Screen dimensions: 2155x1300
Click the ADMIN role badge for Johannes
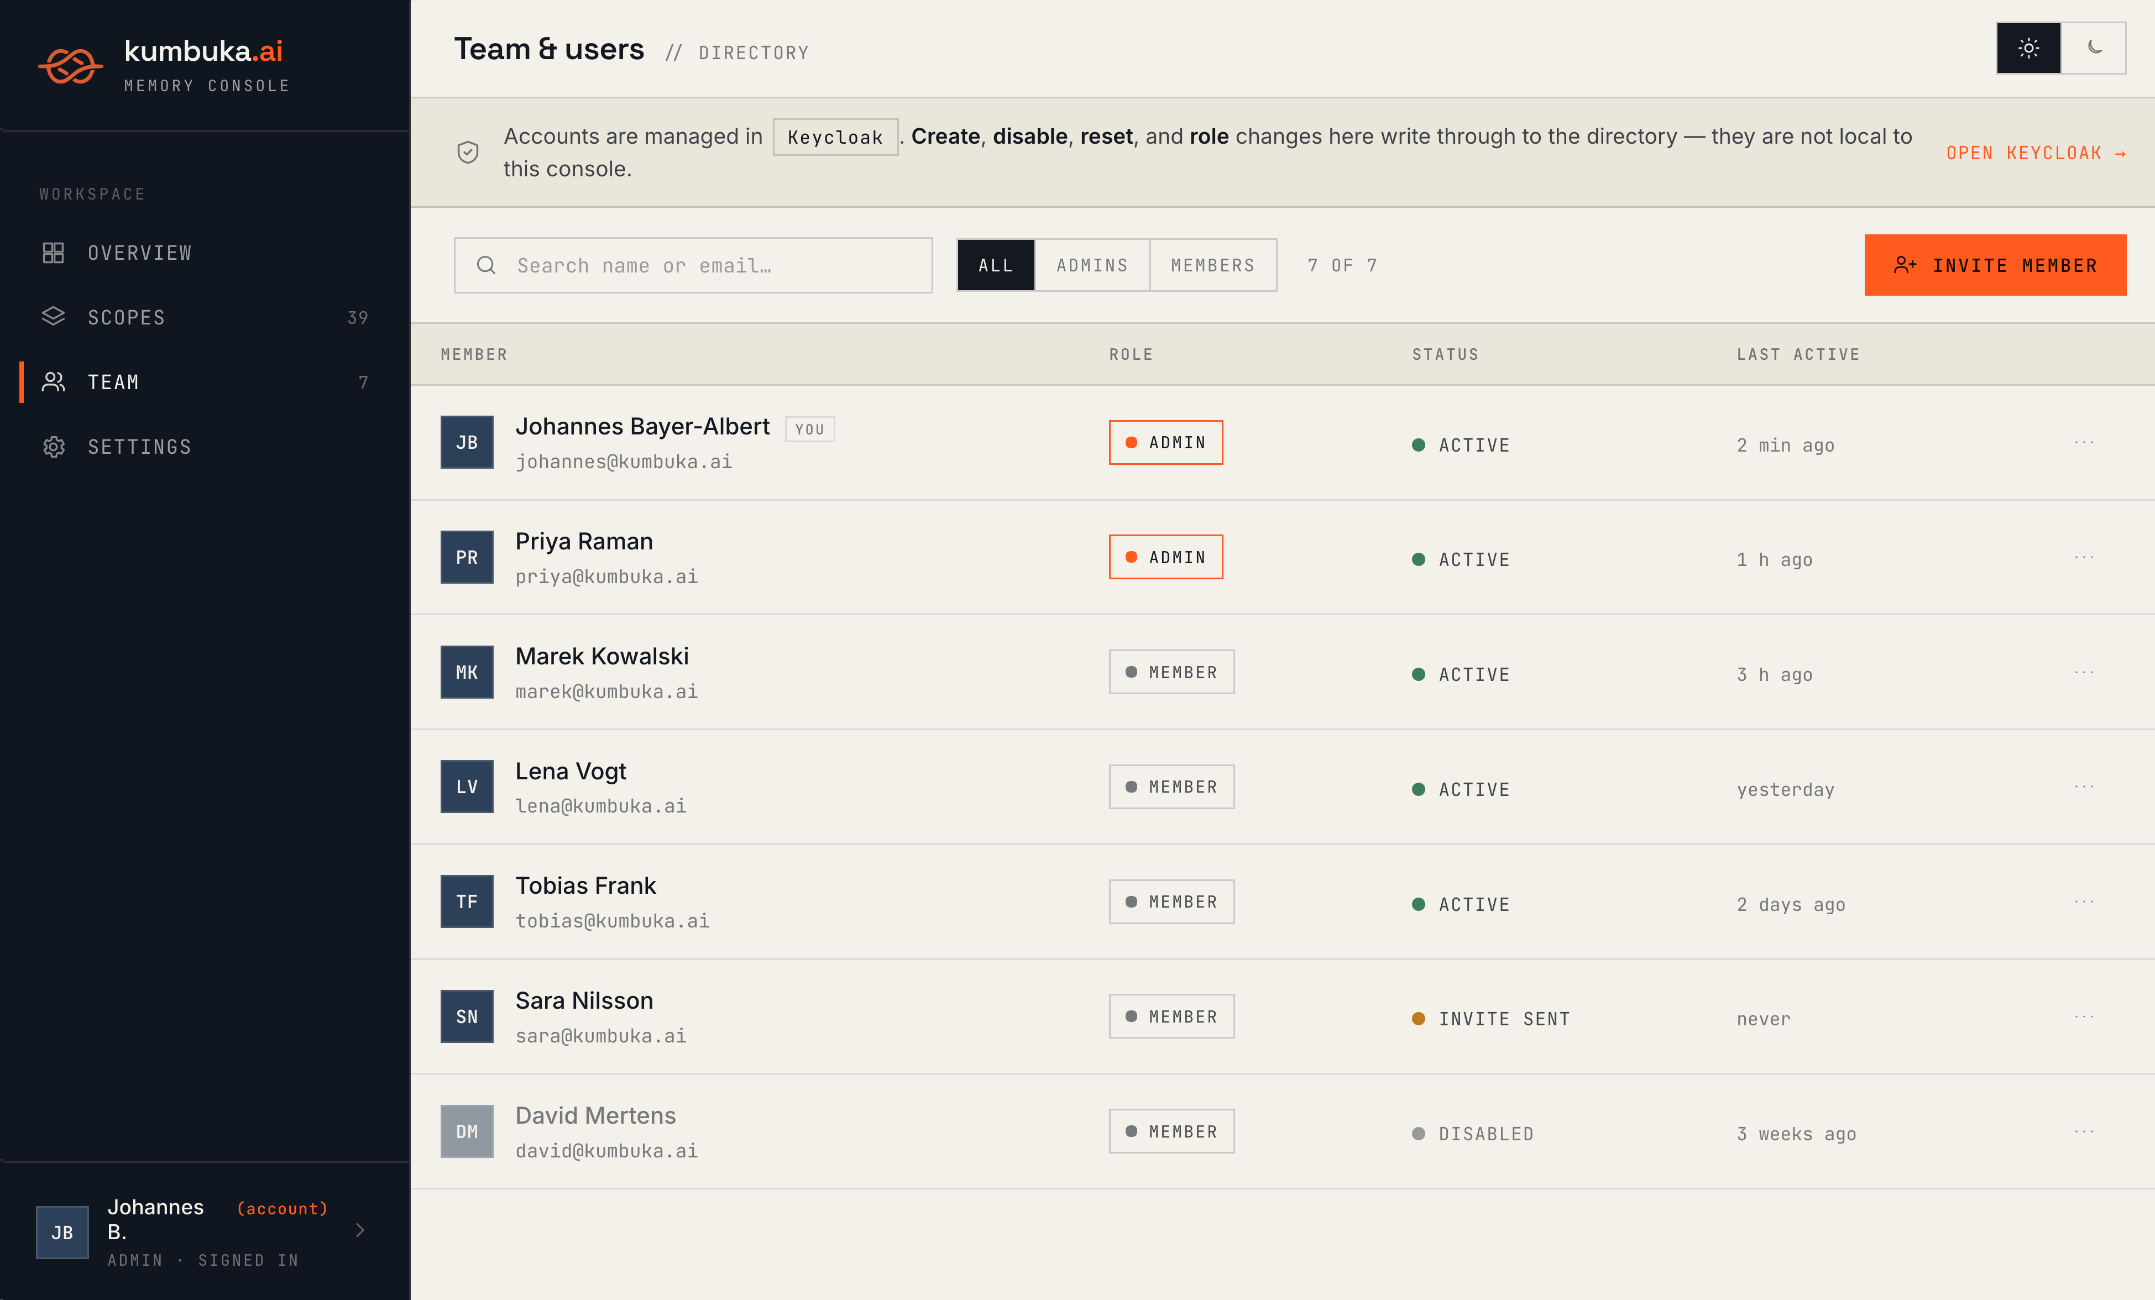coord(1166,442)
